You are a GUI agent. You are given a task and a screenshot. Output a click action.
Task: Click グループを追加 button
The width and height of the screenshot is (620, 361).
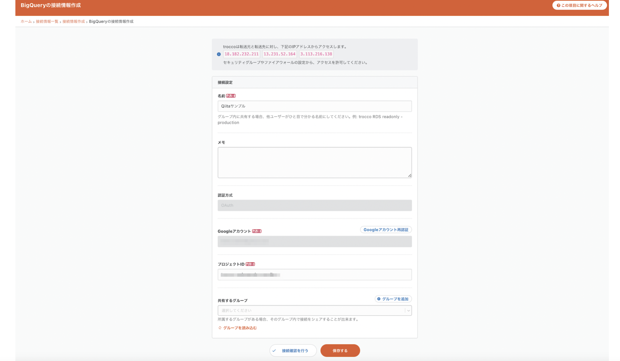point(393,299)
